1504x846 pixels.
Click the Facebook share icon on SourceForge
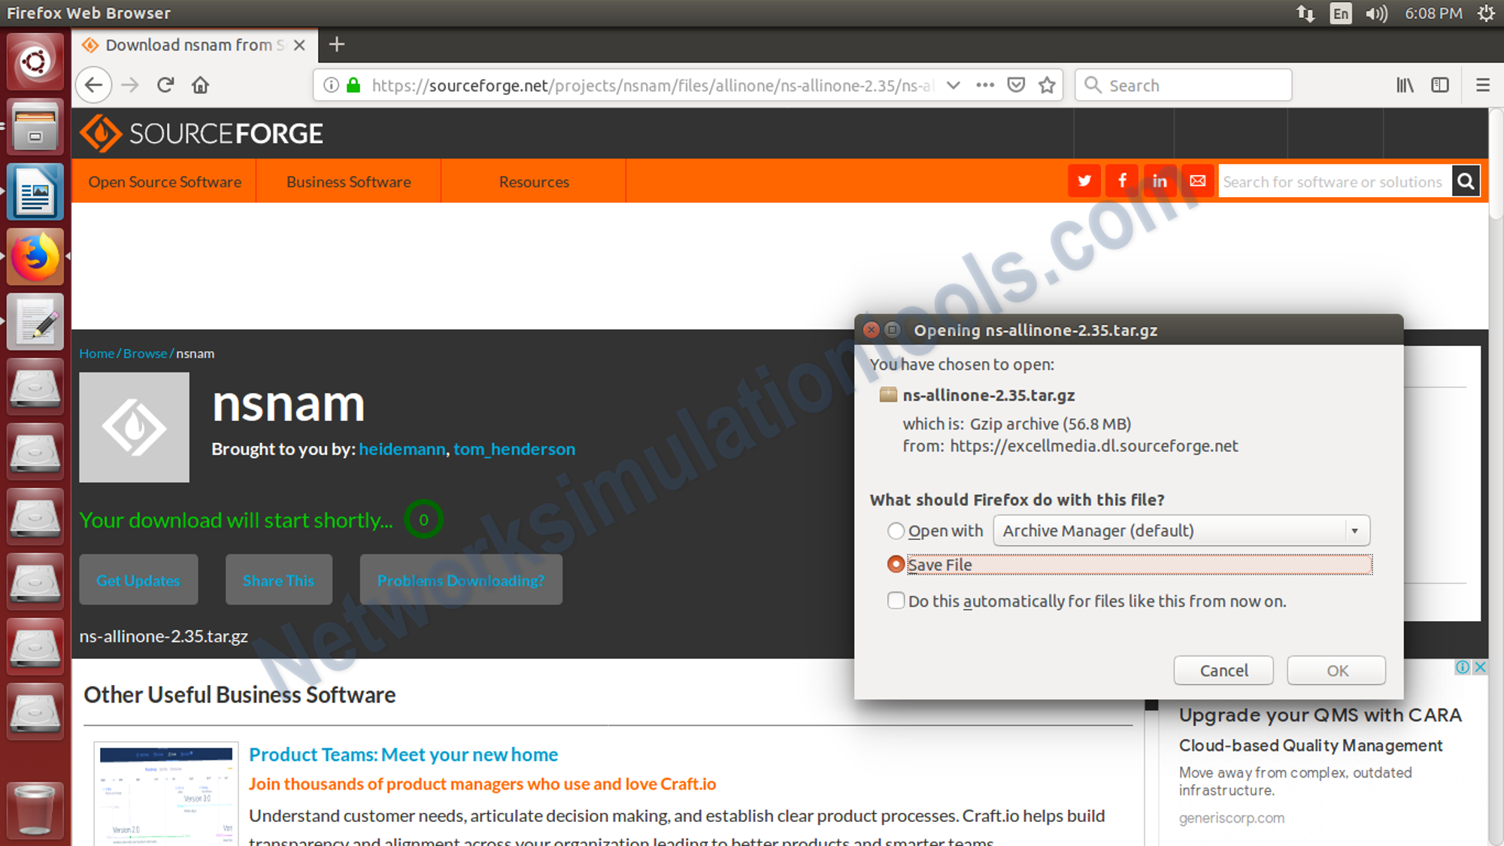[1122, 180]
